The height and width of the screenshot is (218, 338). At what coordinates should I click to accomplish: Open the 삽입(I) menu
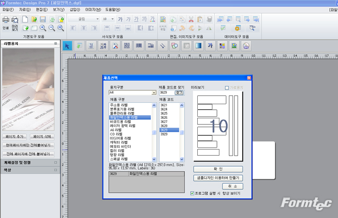click(75, 10)
